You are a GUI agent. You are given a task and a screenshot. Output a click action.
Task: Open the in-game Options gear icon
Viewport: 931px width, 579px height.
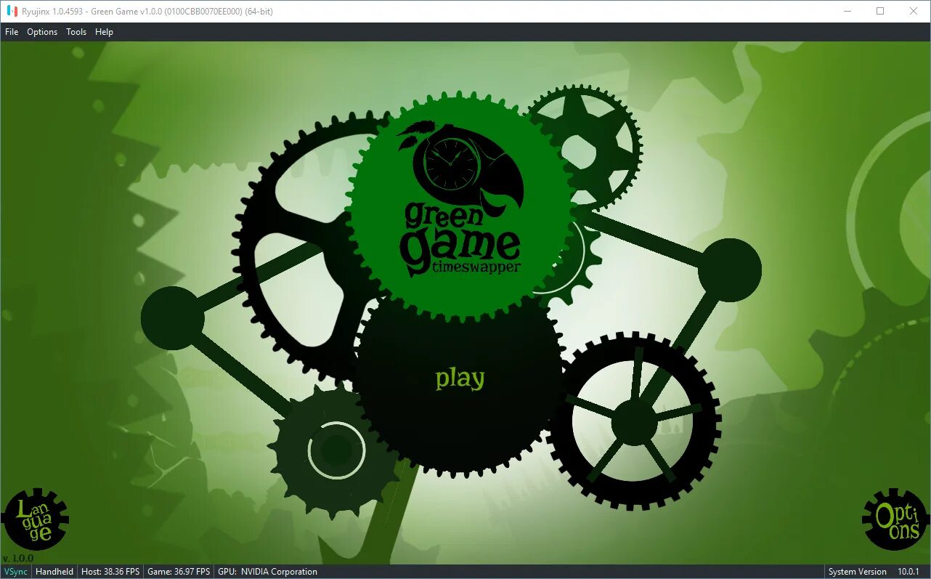tap(895, 520)
